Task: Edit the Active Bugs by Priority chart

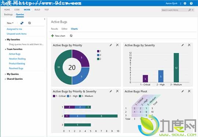Action: (111, 45)
